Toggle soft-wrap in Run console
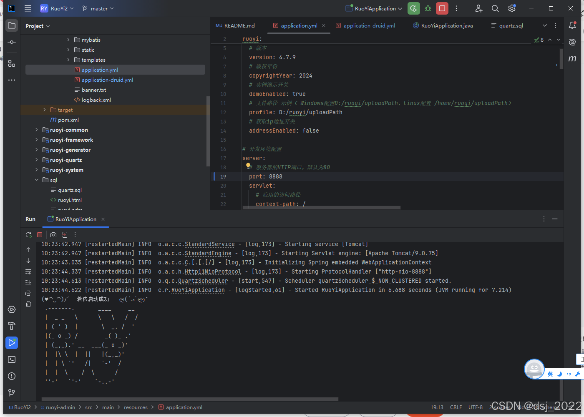The height and width of the screenshot is (417, 584). coord(28,271)
